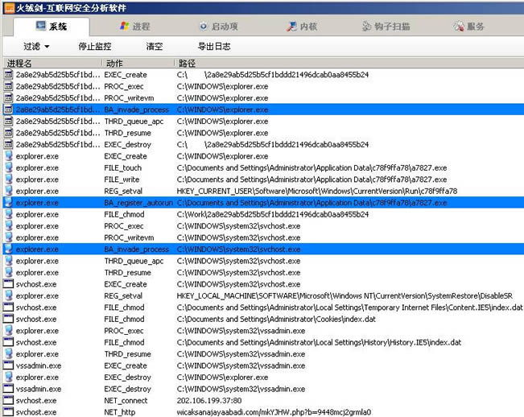Click the 导出日志 export button

pos(214,47)
